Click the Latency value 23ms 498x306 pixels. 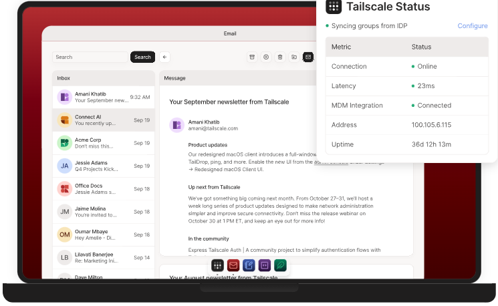pos(423,86)
